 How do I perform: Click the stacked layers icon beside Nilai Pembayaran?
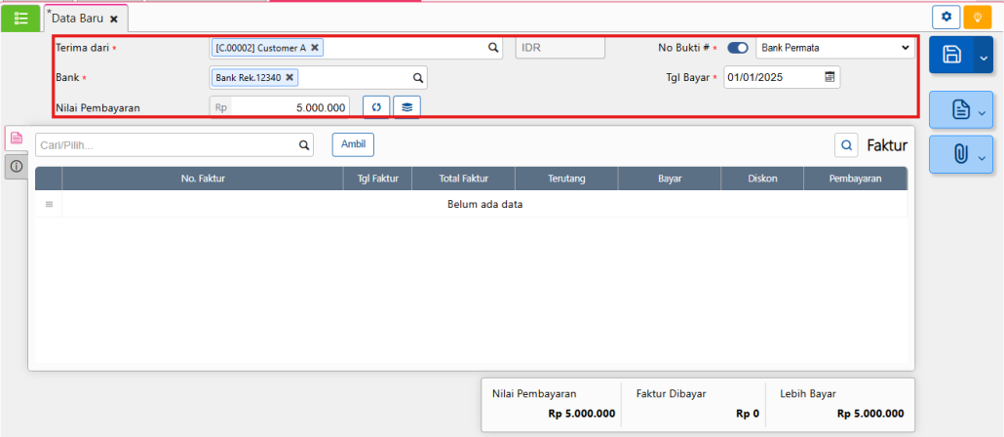point(406,107)
